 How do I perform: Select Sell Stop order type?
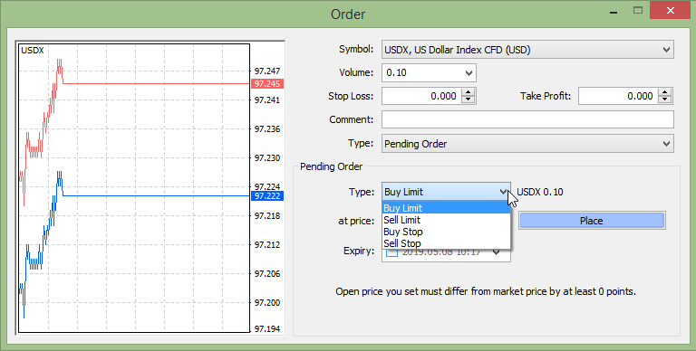click(x=446, y=243)
